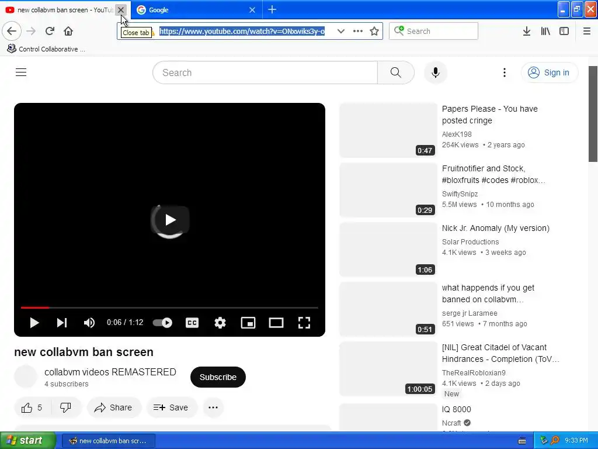Close the YouTube tab
Viewport: 598px width, 449px height.
[x=121, y=10]
